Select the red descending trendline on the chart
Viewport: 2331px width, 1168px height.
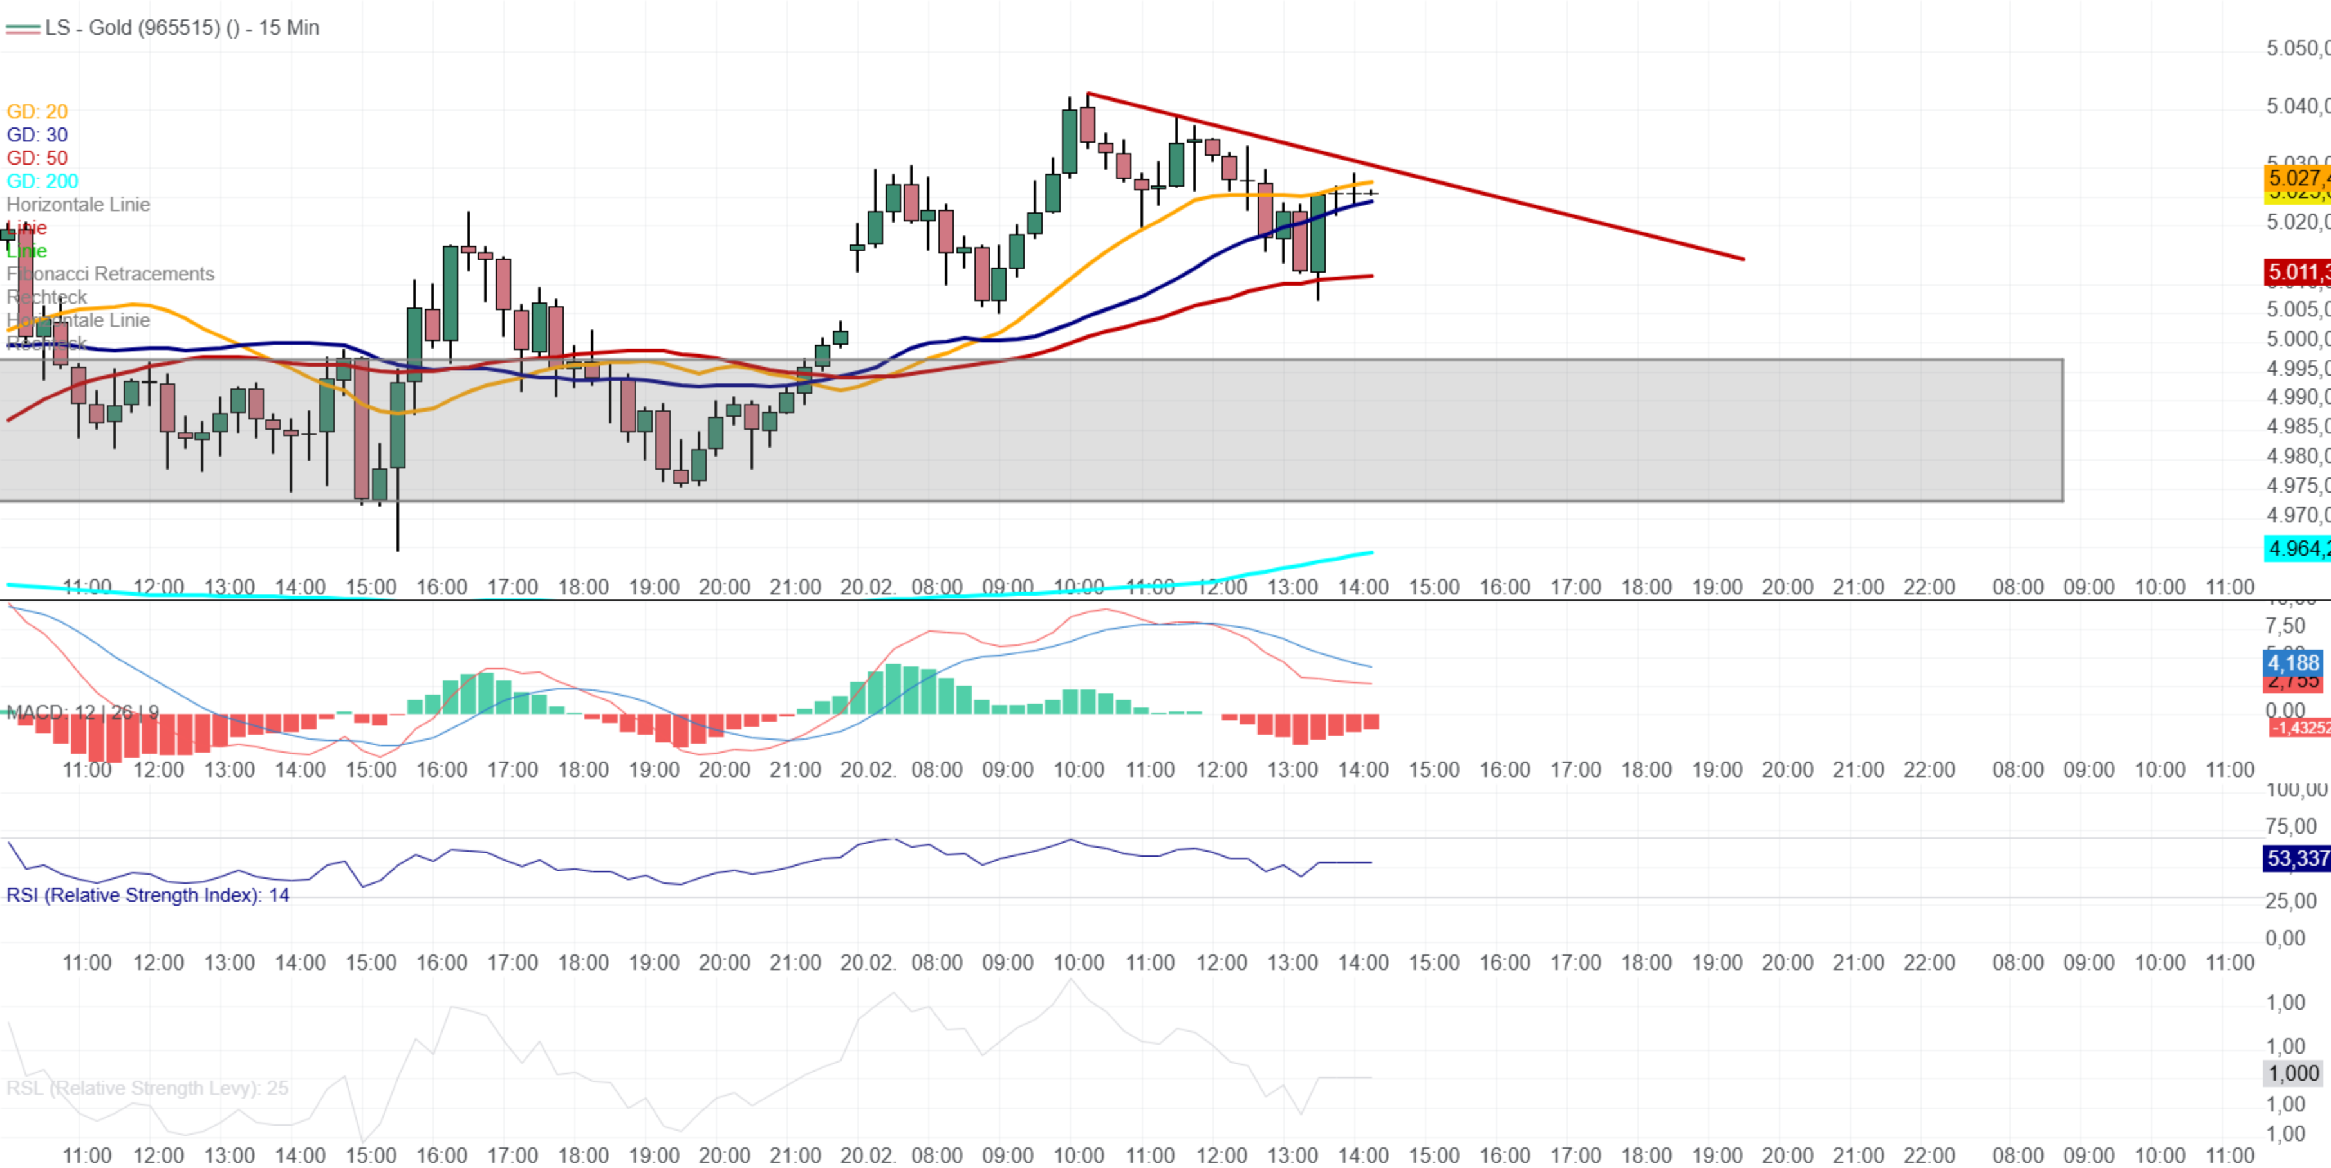1538,207
